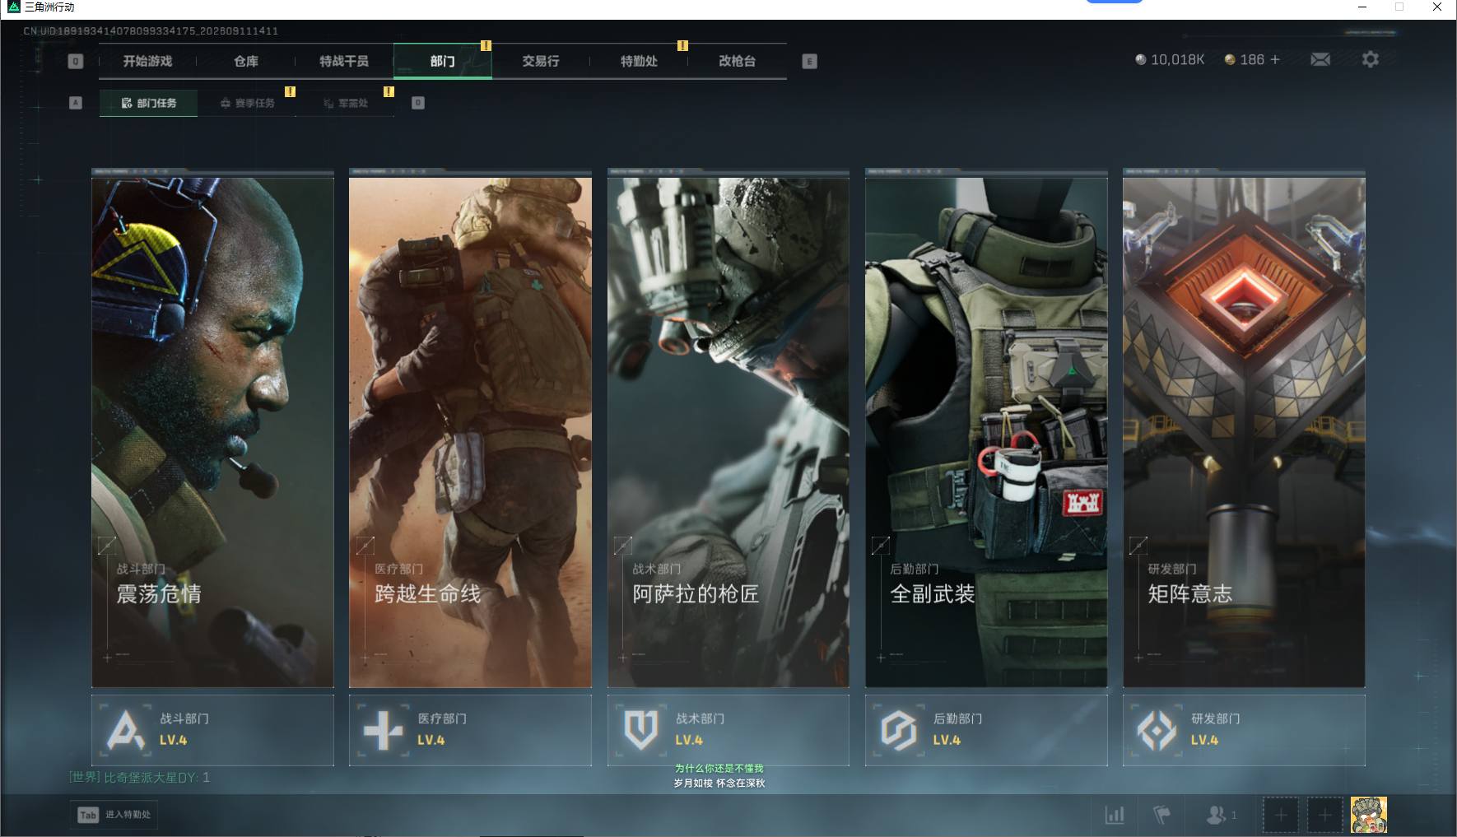Click the Q key previous-tab icon
1457x837 pixels.
click(x=76, y=61)
